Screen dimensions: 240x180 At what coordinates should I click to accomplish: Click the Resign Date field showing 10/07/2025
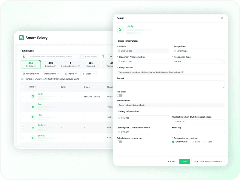coord(198,51)
